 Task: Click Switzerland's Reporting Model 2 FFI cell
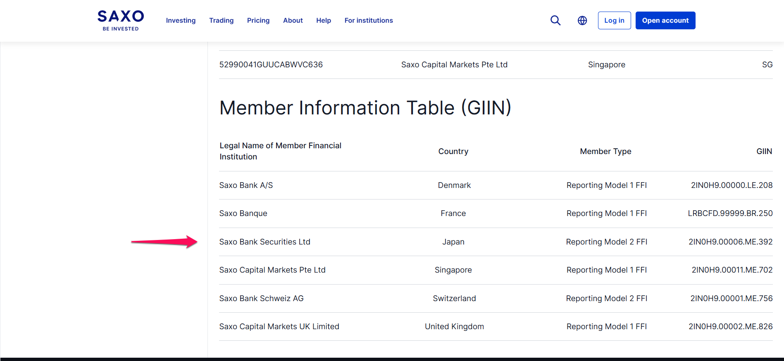[607, 298]
